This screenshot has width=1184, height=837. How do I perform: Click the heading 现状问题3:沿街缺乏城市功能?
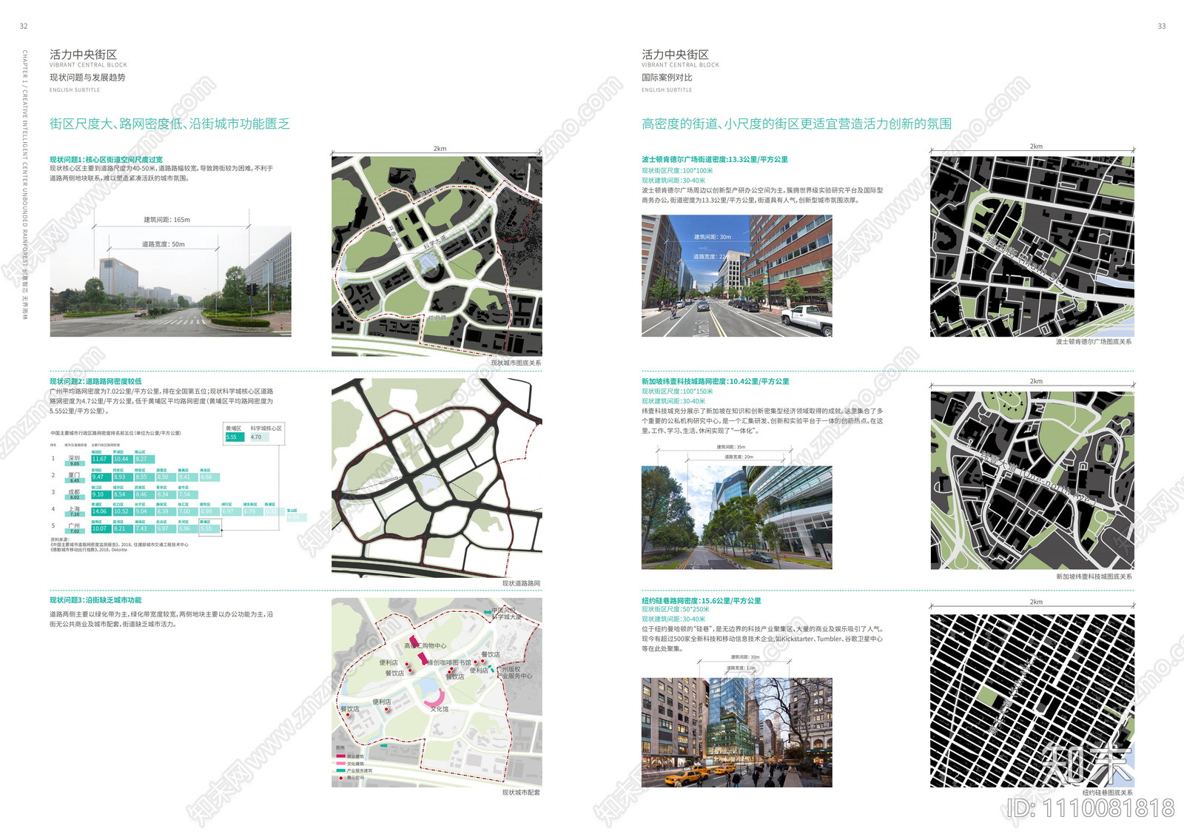[x=95, y=600]
